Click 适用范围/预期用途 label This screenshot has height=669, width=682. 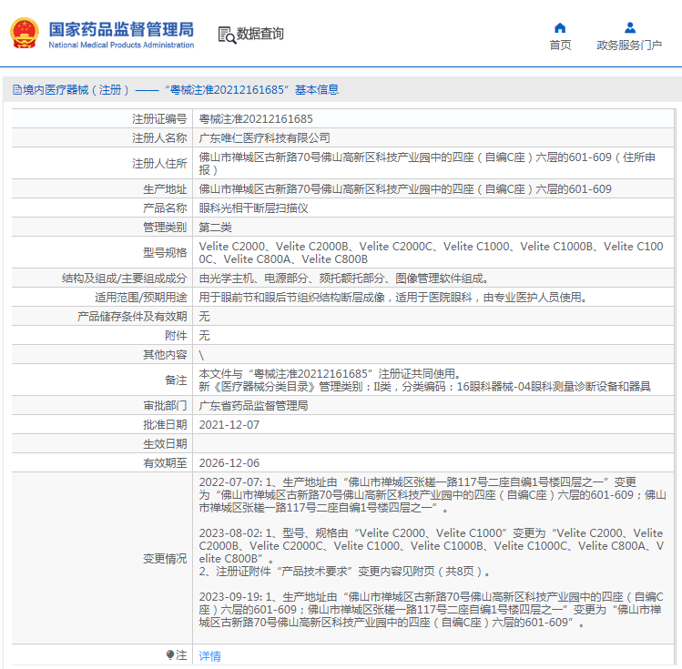click(140, 298)
